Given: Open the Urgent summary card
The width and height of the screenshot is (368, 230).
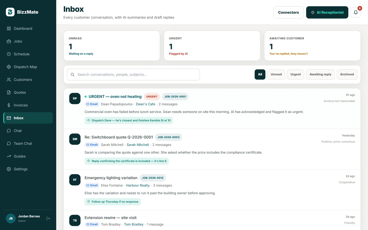Looking at the screenshot, I should (212, 46).
